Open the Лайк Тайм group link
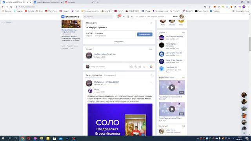Image resolution: width=251 pixels, height=141 pixels. 171,67
